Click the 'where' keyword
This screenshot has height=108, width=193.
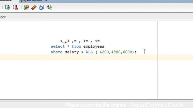click(x=57, y=52)
